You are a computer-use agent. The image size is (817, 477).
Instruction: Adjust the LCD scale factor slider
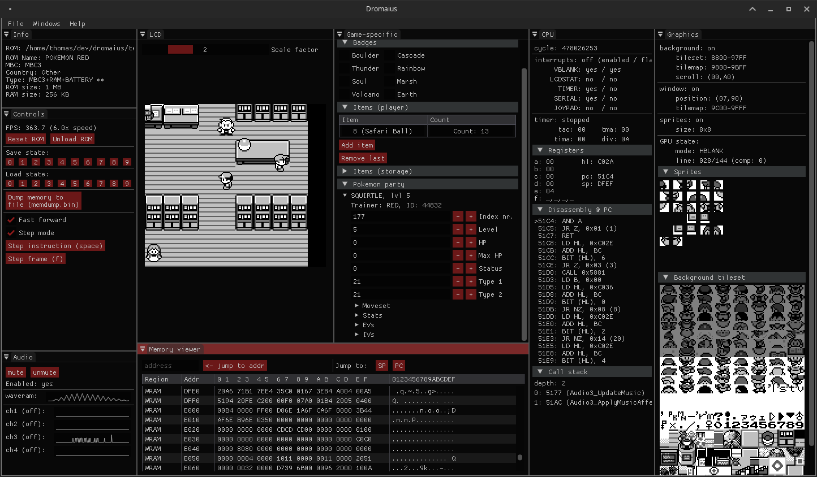click(x=204, y=50)
